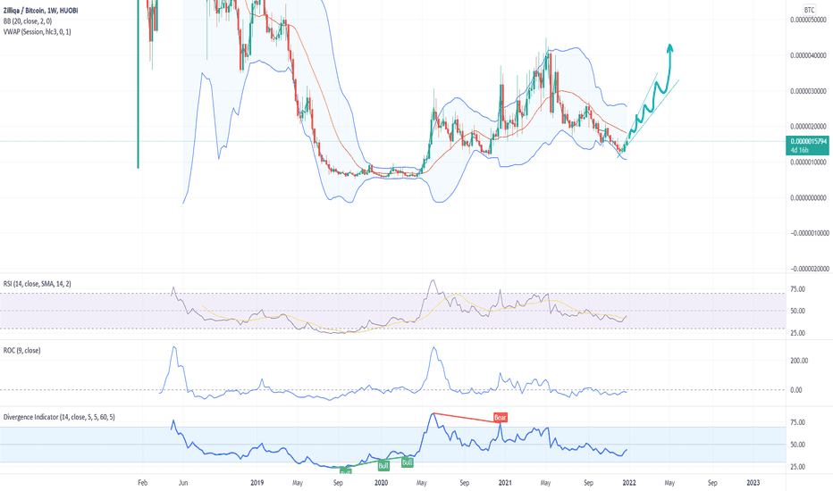Image resolution: width=833 pixels, height=491 pixels.
Task: Click the 2022 label on time axis
Action: click(x=629, y=483)
